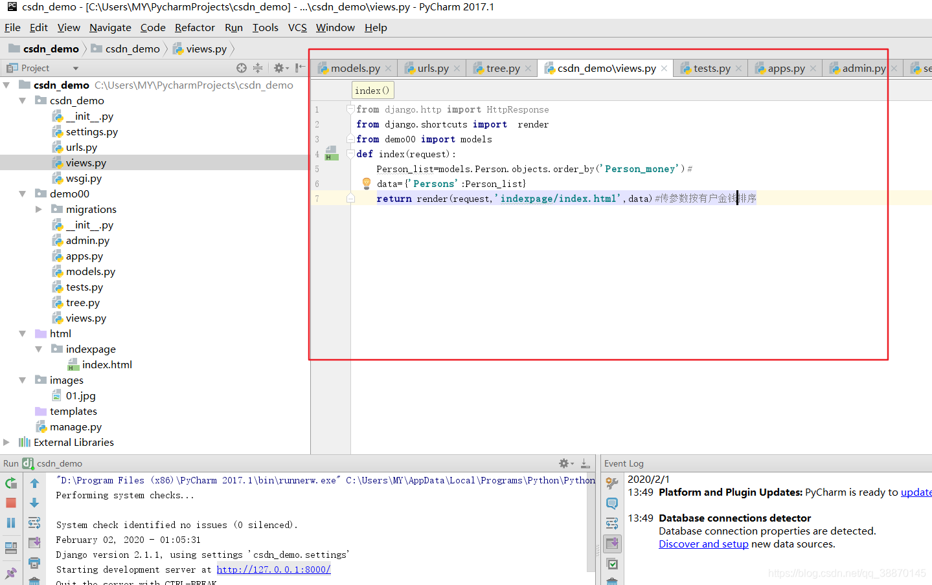Open the Project view dropdown
932x585 pixels.
pos(75,68)
